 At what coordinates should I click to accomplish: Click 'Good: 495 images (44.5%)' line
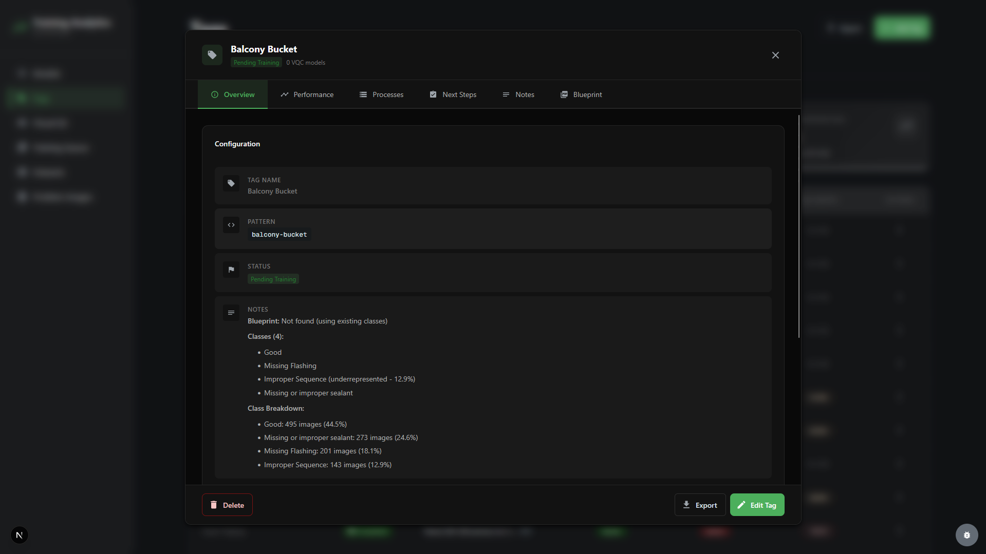point(305,424)
